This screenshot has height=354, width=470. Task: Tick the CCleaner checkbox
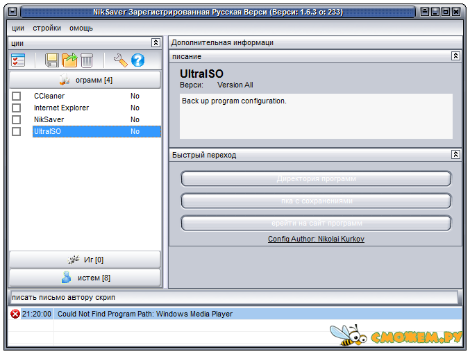coord(16,96)
